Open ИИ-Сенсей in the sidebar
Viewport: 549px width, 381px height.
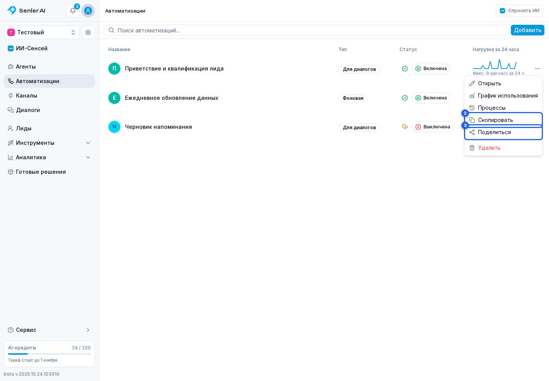[x=49, y=48]
